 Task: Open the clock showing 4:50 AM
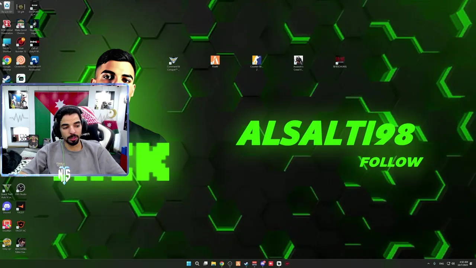click(x=463, y=264)
